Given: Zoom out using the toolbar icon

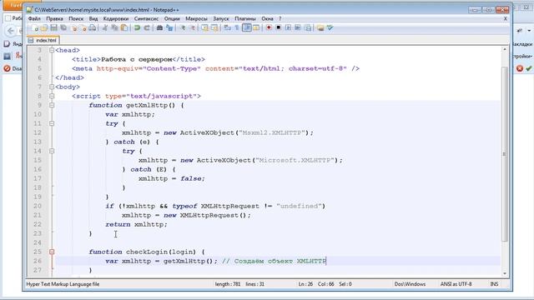Looking at the screenshot, I should click(193, 27).
